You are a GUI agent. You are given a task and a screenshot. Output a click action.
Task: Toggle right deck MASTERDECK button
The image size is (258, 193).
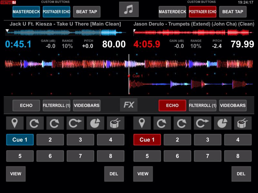[172, 12]
